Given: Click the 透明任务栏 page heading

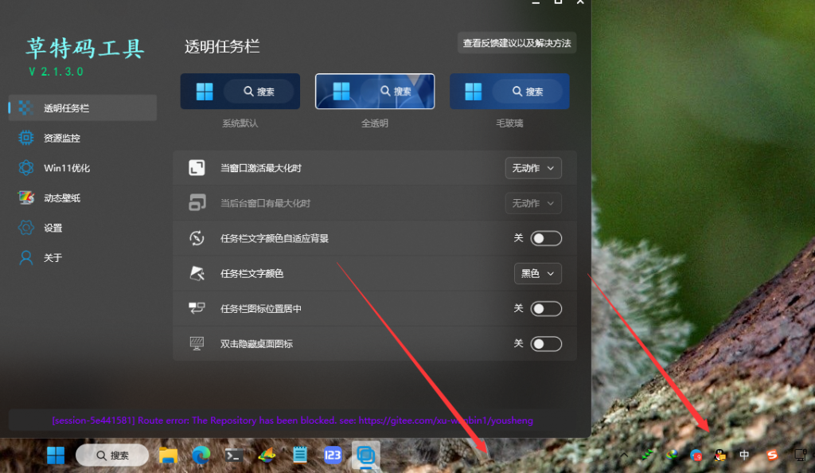Looking at the screenshot, I should (222, 47).
